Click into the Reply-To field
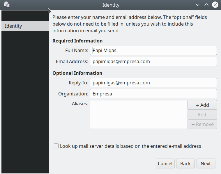The width and height of the screenshot is (221, 174). click(153, 83)
